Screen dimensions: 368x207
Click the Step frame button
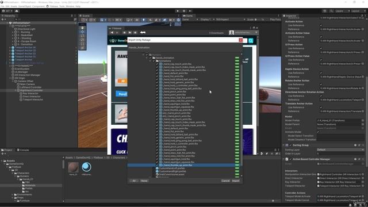click(190, 11)
